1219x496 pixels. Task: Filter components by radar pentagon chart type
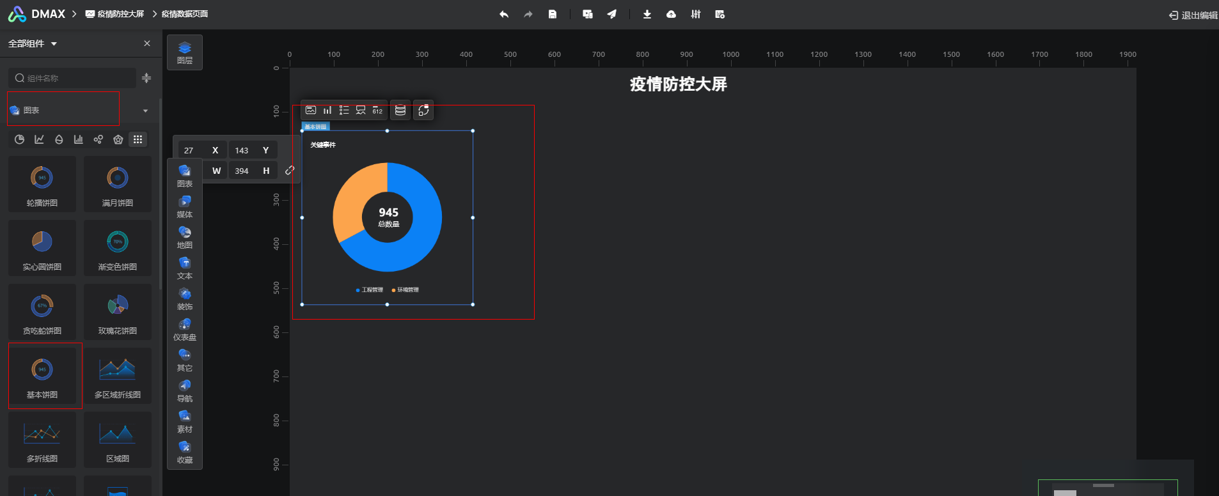pos(118,139)
